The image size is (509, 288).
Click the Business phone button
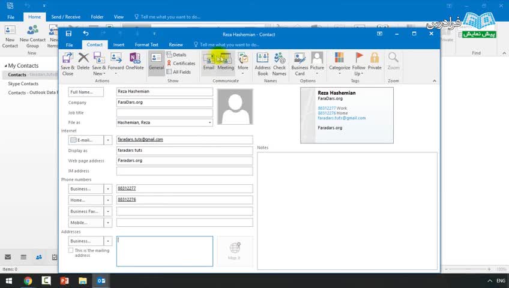[x=86, y=189]
